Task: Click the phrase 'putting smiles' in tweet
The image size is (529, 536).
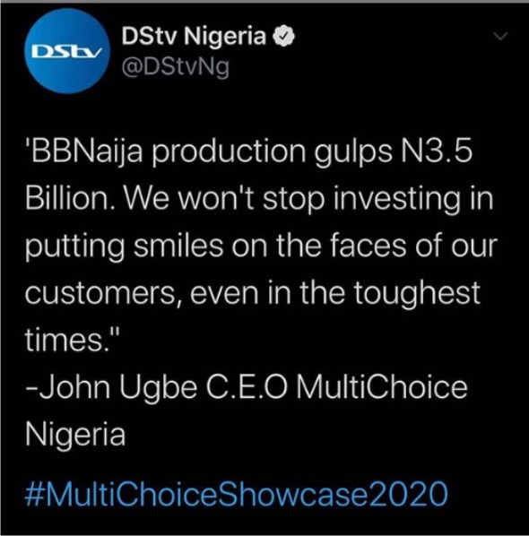Action: tap(124, 246)
